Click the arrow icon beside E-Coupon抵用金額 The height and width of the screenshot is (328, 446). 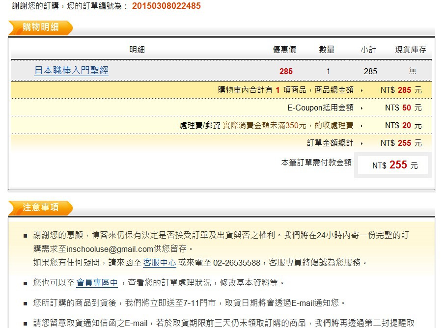(x=362, y=109)
